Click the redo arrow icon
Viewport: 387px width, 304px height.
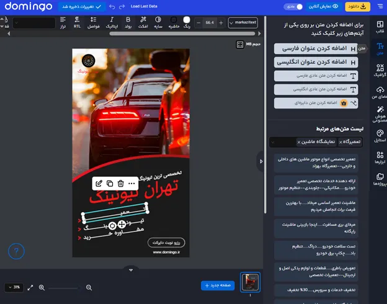tap(122, 7)
